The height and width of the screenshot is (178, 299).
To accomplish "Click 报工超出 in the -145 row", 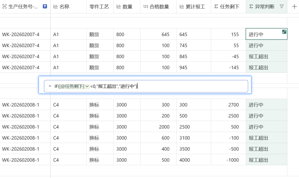I will [x=267, y=67].
